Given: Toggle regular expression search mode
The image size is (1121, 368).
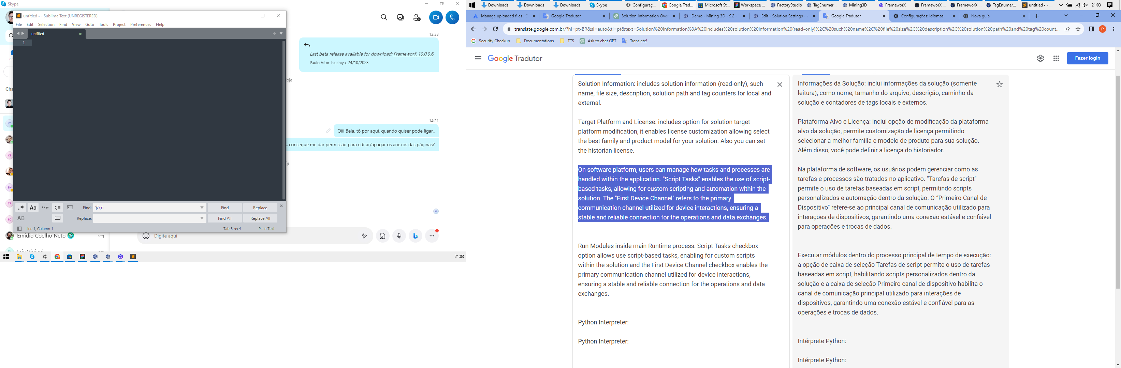Looking at the screenshot, I should click(20, 208).
